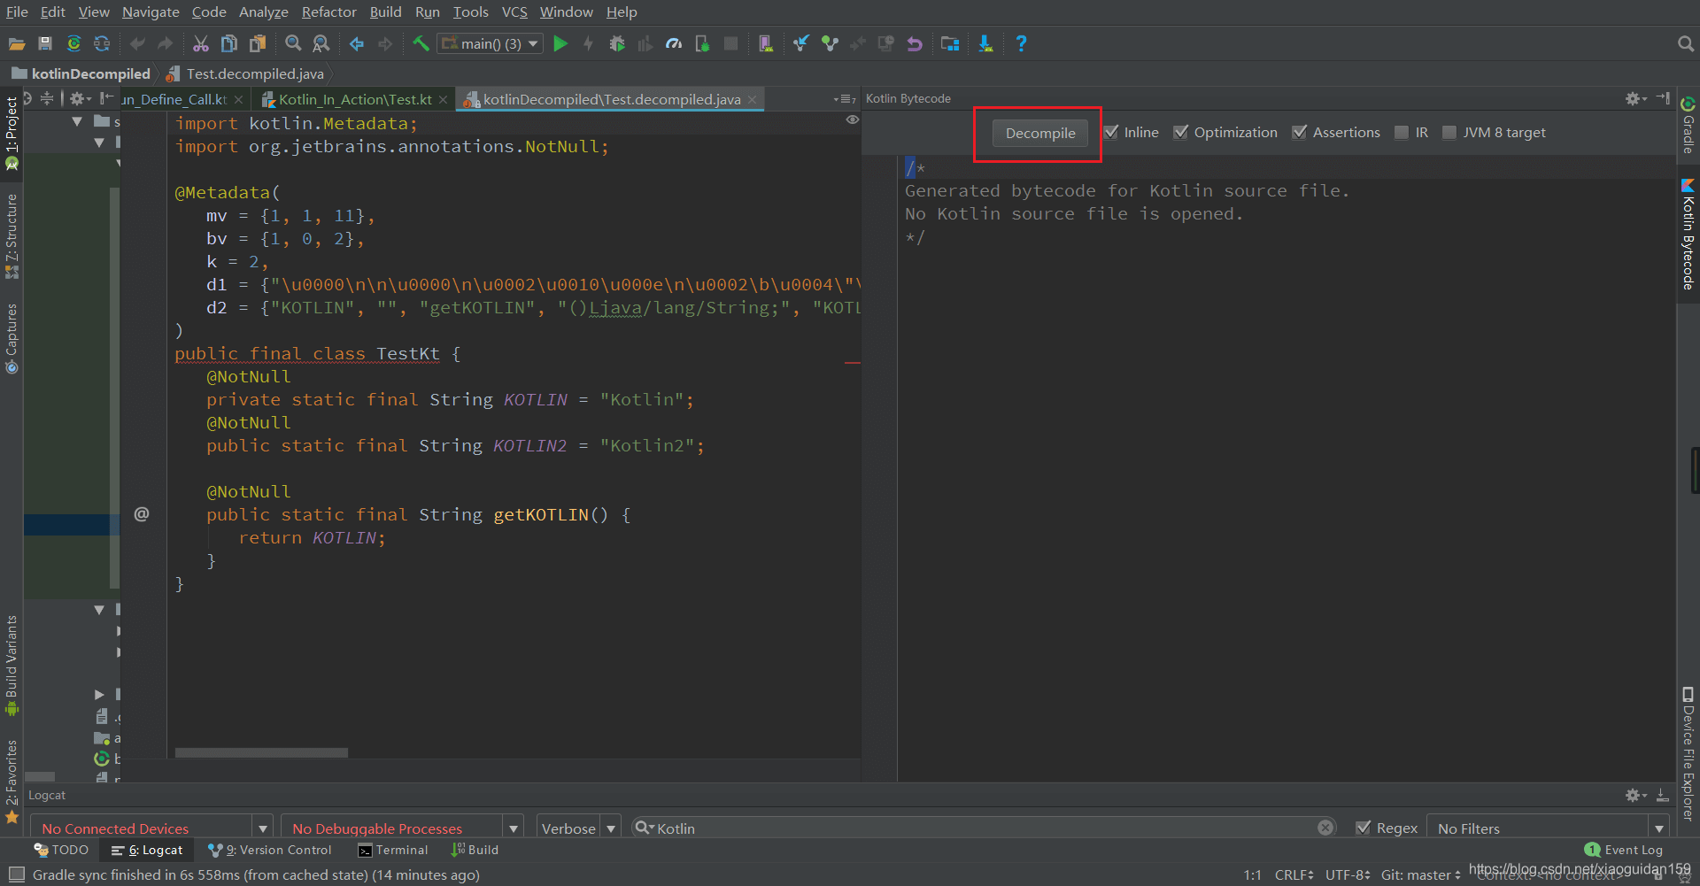Open the UTF-8 encoding selector
The image size is (1700, 886).
(1348, 874)
